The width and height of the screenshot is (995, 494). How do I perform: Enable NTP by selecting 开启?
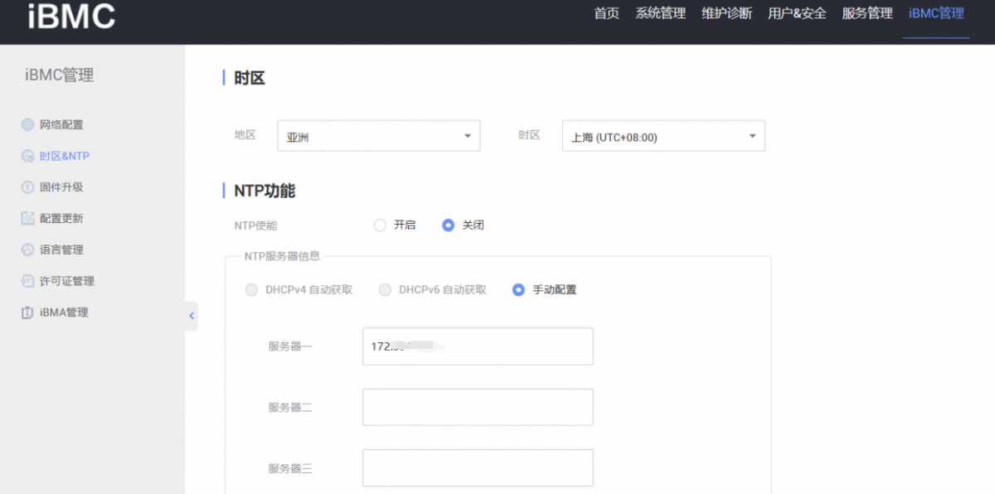[380, 225]
